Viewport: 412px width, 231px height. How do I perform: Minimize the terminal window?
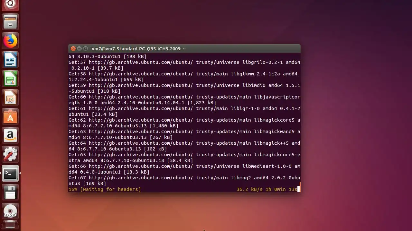pyautogui.click(x=79, y=49)
